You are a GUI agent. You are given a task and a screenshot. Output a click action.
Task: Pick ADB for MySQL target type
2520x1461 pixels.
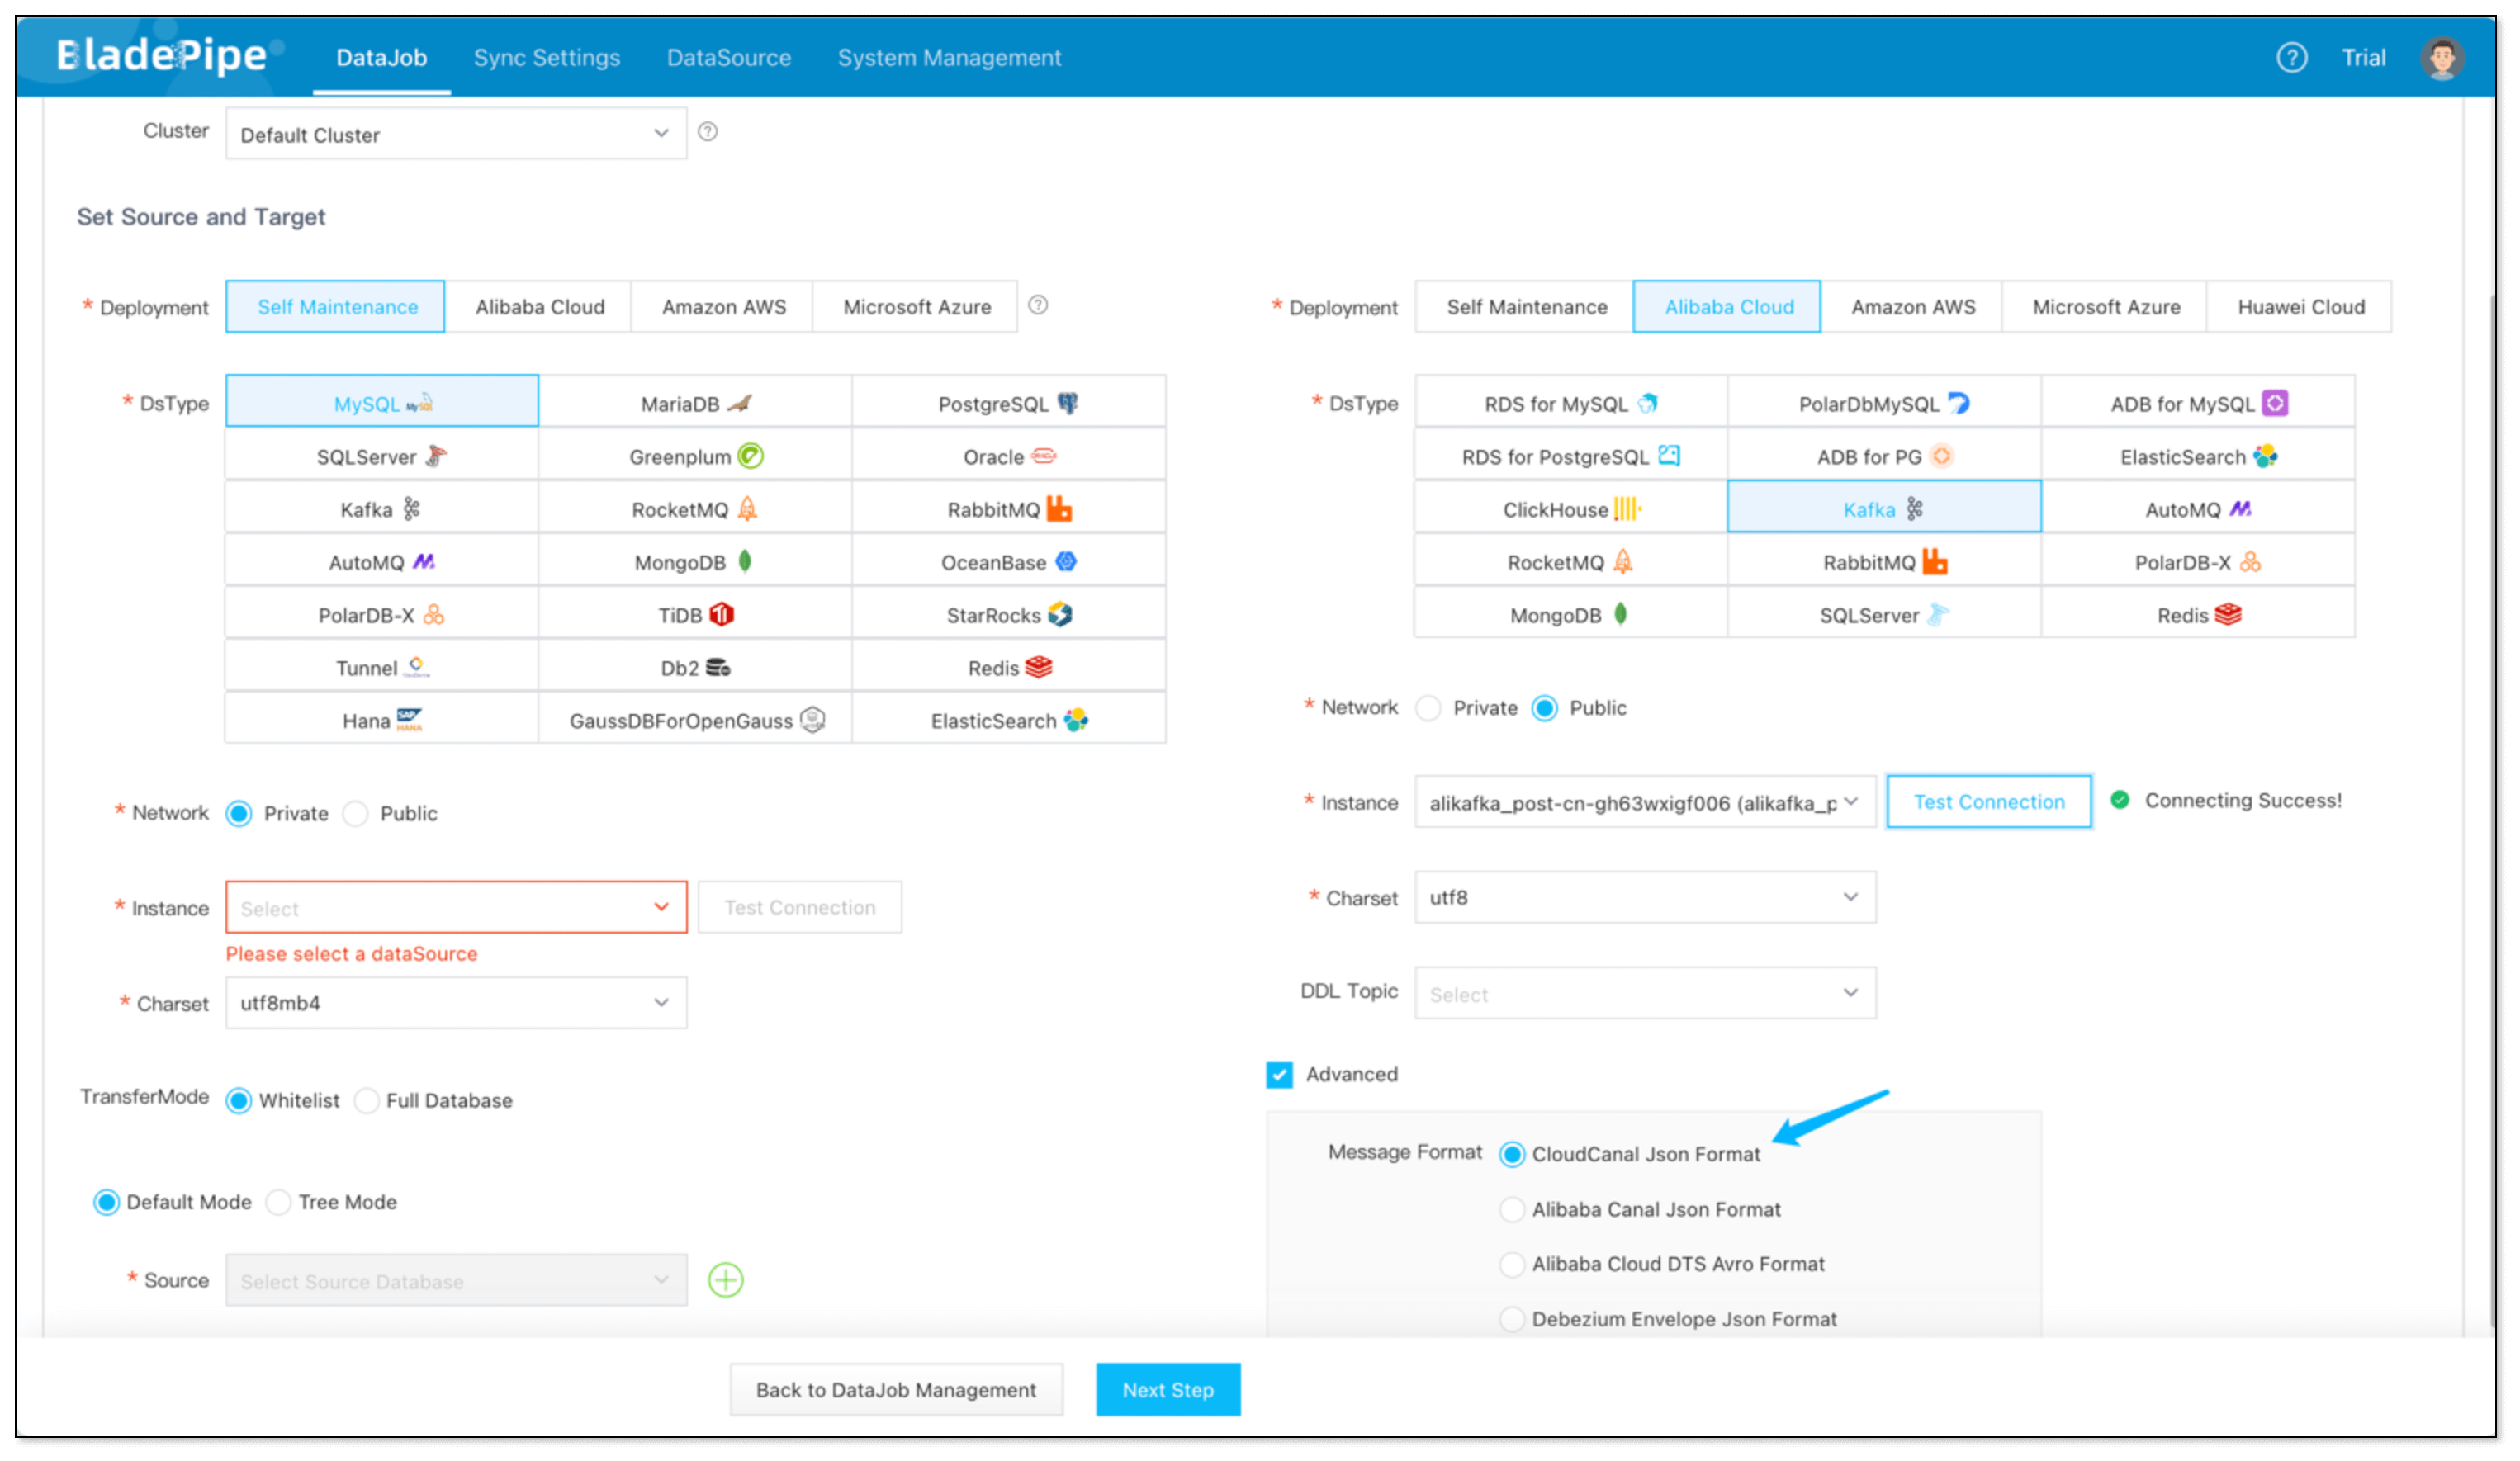[2197, 402]
